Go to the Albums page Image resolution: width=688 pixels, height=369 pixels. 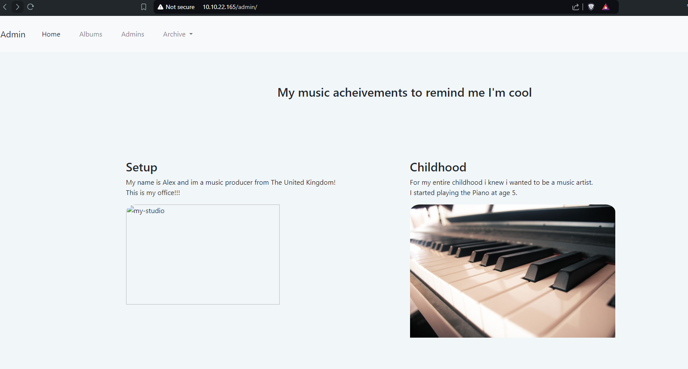click(91, 34)
